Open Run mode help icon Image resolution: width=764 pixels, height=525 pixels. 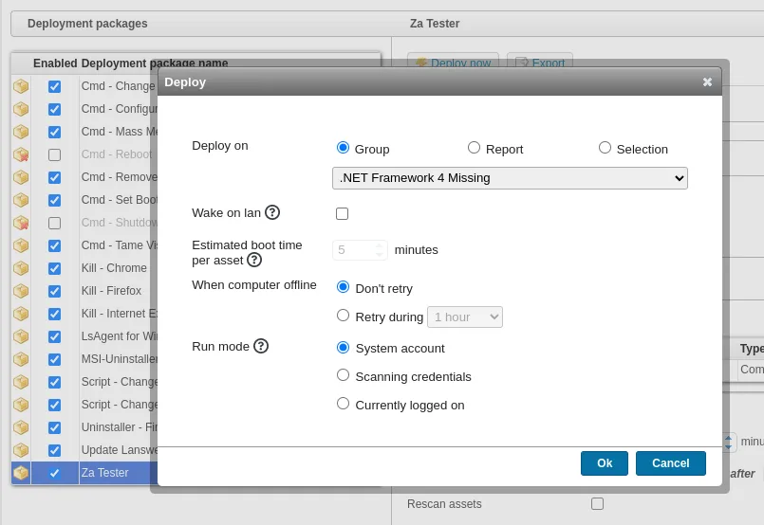click(261, 347)
